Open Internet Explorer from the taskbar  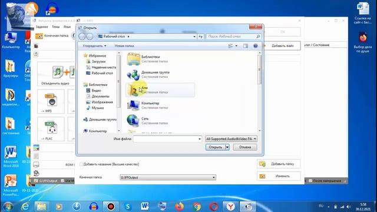coord(25,206)
